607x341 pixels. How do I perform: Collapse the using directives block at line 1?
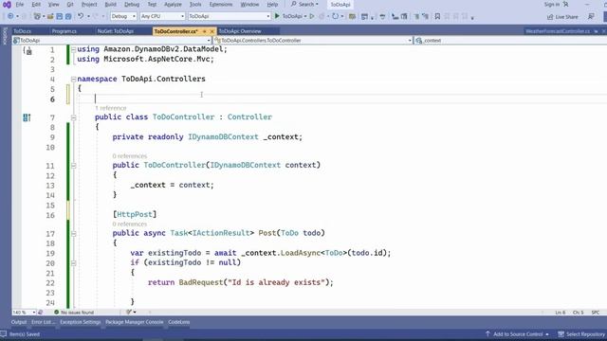[x=73, y=49]
